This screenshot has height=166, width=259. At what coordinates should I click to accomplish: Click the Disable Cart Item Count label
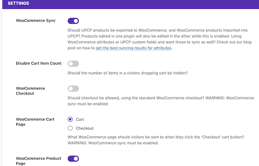point(38,63)
